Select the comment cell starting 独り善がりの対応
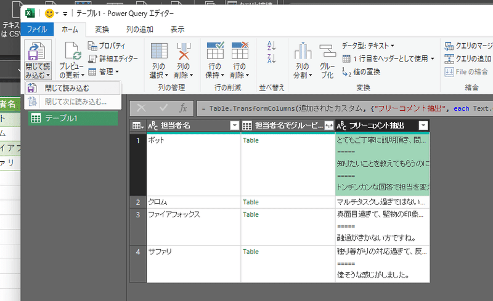493x301 pixels. coord(382,264)
